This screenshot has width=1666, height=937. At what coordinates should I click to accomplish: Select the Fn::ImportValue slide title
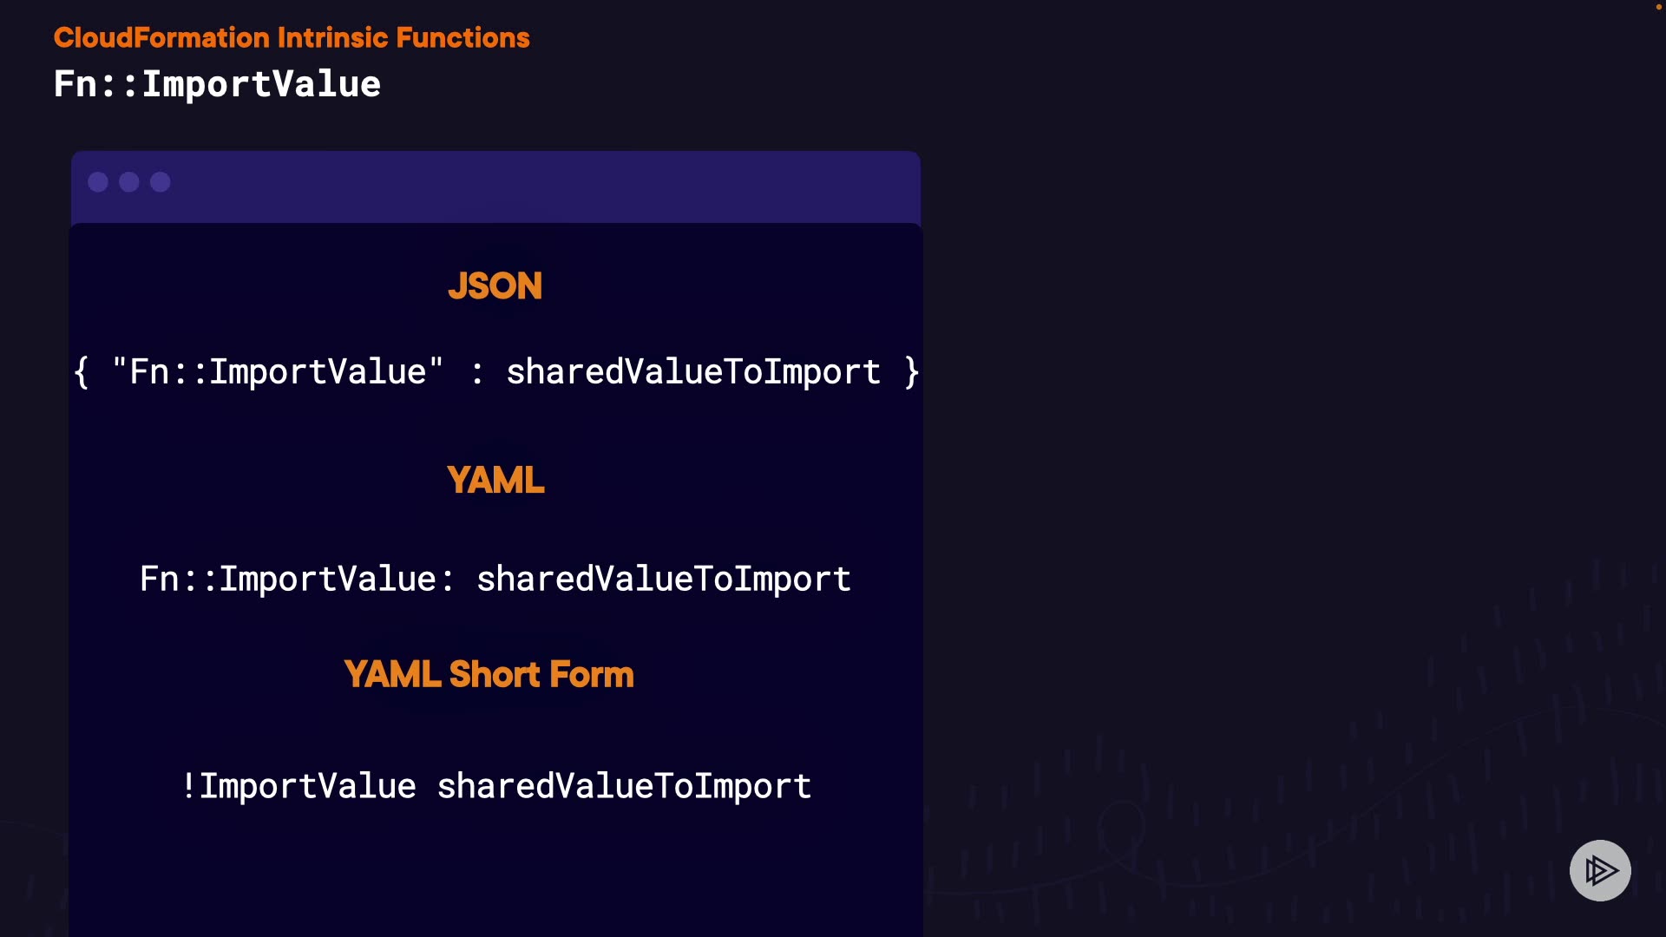(217, 84)
